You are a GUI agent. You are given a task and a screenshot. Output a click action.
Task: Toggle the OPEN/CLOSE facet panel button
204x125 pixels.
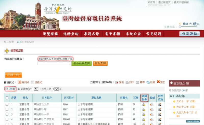[193, 121]
